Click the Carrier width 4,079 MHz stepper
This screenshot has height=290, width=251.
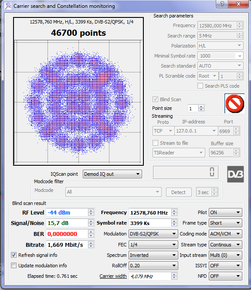tap(174, 276)
